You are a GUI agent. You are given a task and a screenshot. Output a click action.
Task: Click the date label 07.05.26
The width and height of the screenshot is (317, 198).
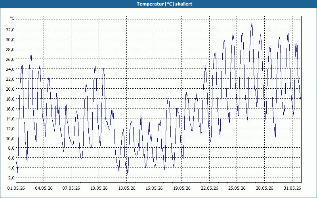pyautogui.click(x=71, y=188)
